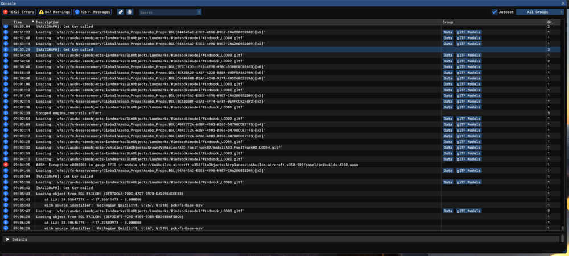569x256 pixels.
Task: Focus the console Search input field
Action: click(168, 12)
